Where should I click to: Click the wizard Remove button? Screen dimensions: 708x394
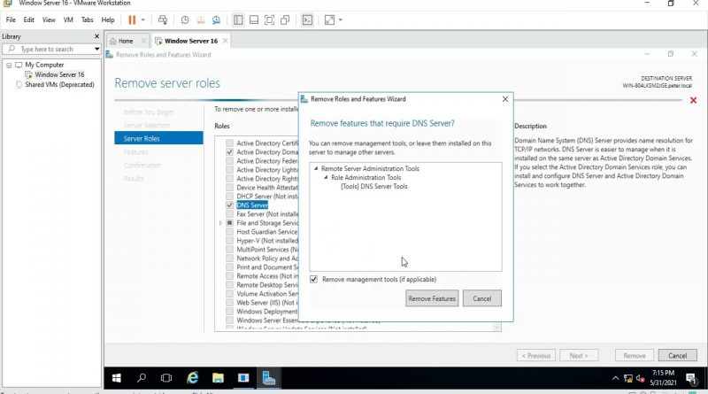pyautogui.click(x=635, y=356)
